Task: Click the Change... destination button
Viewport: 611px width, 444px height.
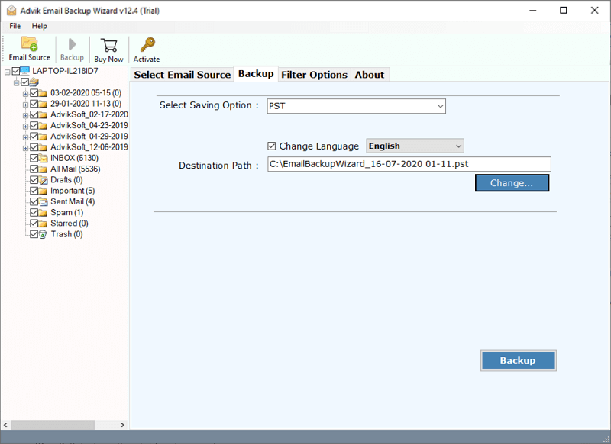Action: [512, 183]
